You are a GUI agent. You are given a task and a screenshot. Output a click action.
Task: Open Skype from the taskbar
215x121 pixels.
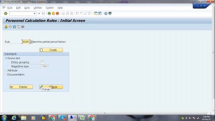[x=62, y=118]
